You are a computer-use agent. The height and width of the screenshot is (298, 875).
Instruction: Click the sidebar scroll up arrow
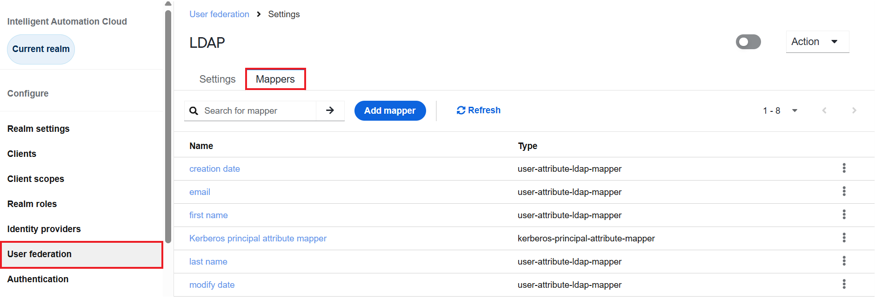pyautogui.click(x=168, y=4)
